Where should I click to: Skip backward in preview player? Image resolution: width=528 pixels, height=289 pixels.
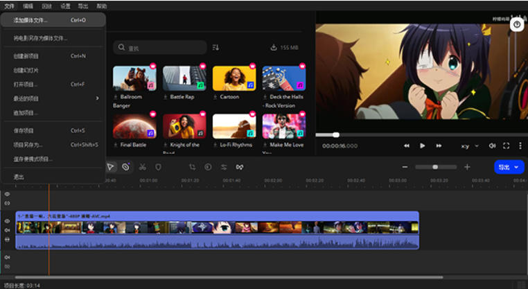coord(407,146)
